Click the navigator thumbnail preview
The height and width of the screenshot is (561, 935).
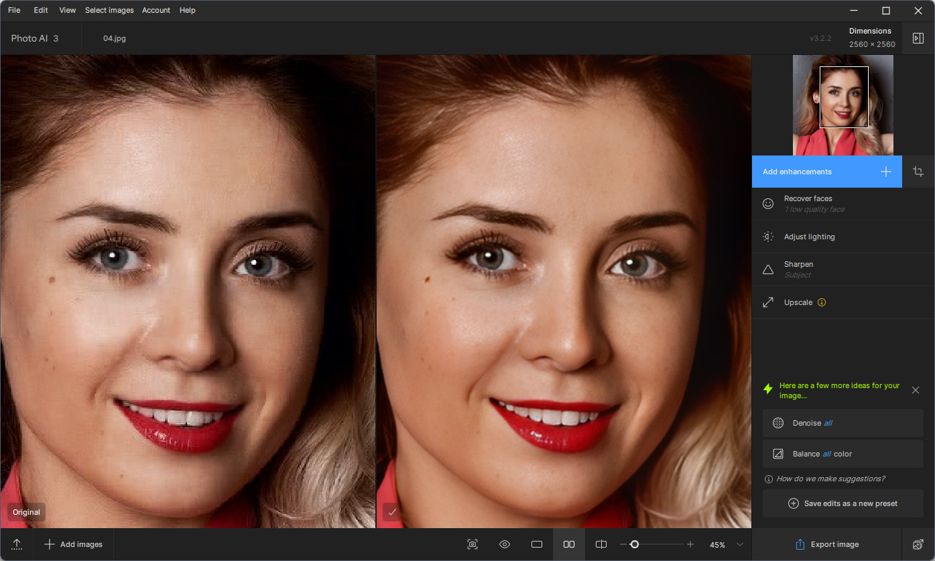tap(843, 105)
